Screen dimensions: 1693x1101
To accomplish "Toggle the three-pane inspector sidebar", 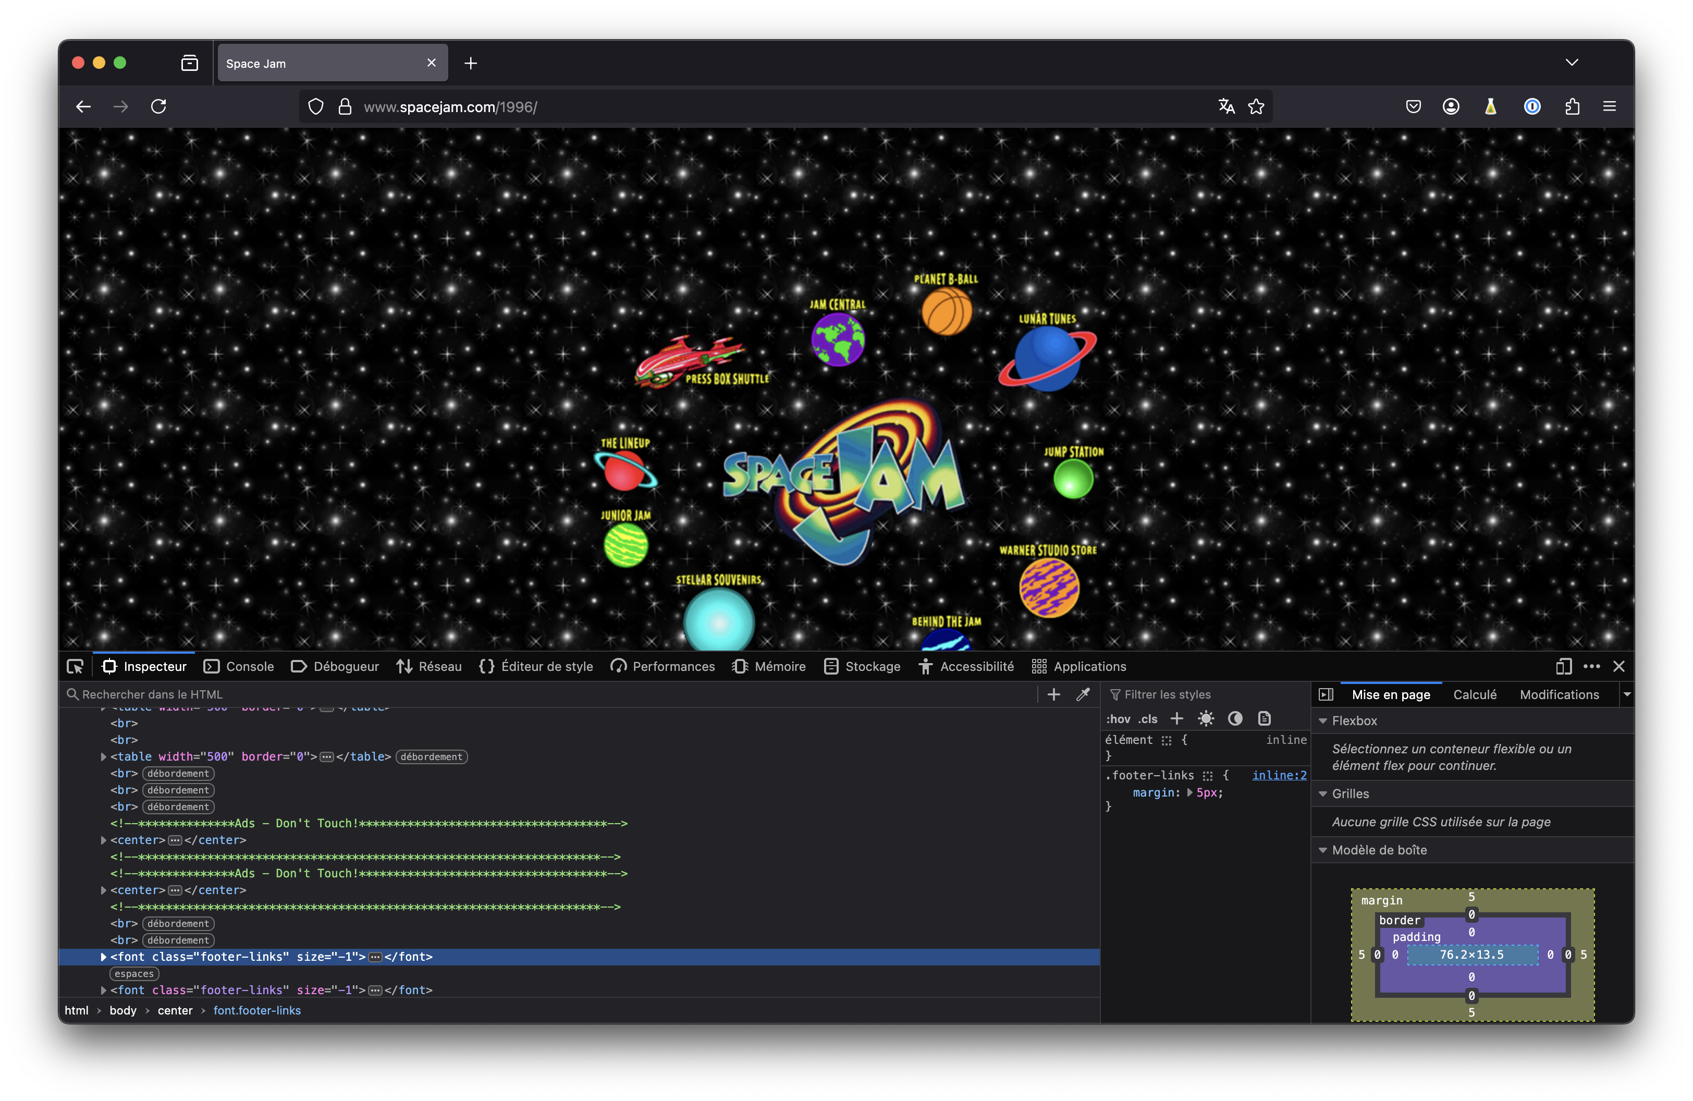I will coord(1326,694).
